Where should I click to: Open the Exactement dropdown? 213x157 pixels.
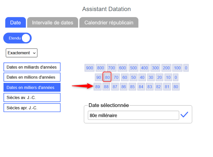22,53
